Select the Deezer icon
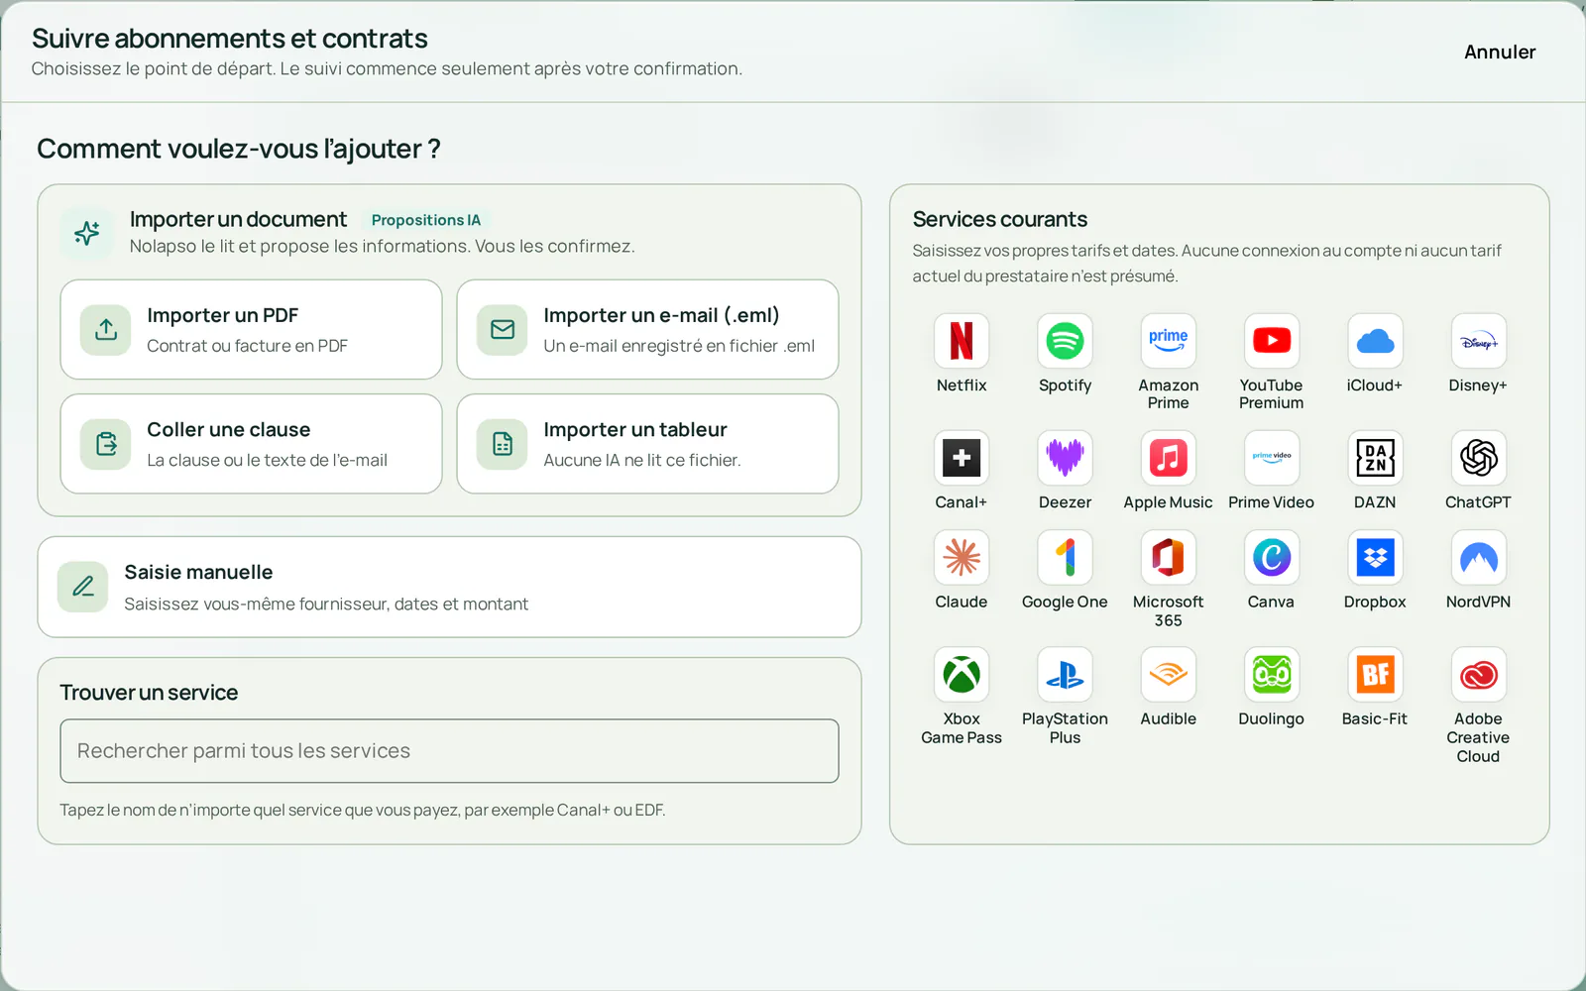 (x=1065, y=458)
